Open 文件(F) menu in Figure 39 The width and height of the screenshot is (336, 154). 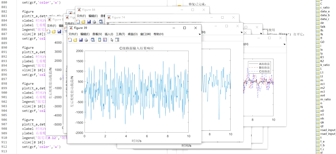(x=73, y=34)
